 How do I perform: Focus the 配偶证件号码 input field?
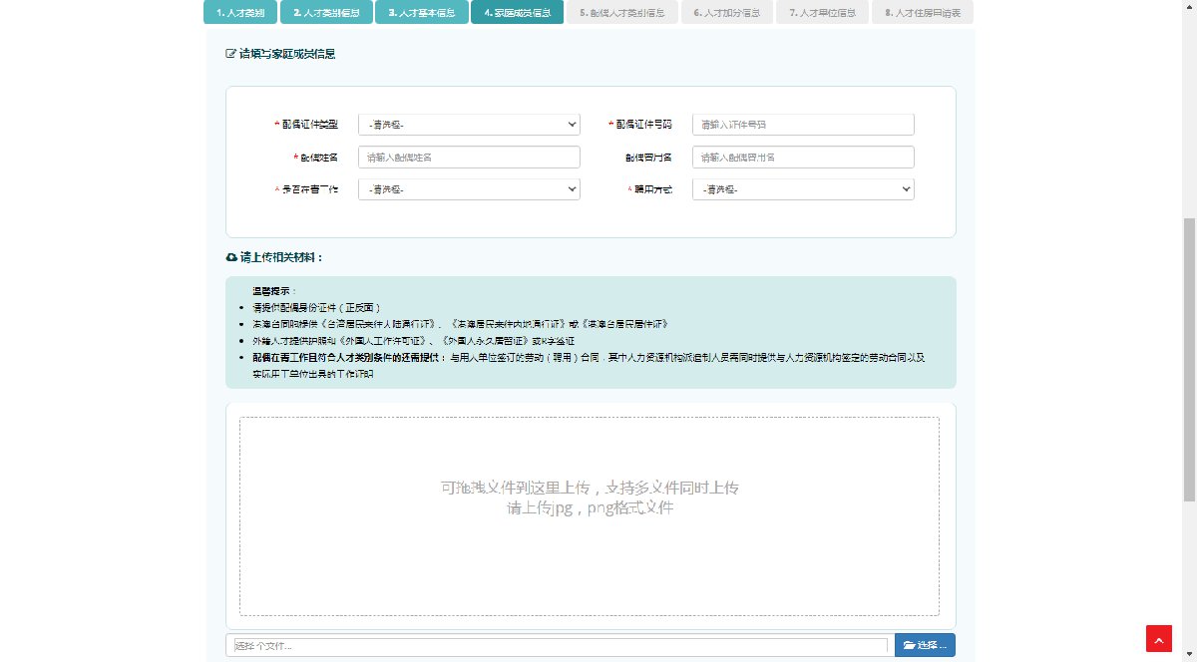[x=803, y=125]
